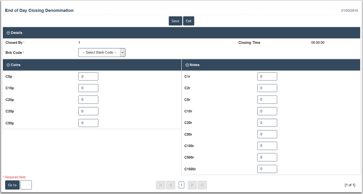Focus the C1r note count field
Viewport: 363px width, 194px height.
[267, 76]
